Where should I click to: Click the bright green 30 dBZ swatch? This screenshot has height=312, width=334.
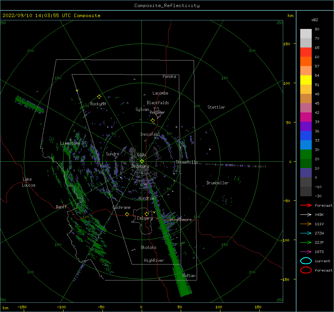pos(306,154)
